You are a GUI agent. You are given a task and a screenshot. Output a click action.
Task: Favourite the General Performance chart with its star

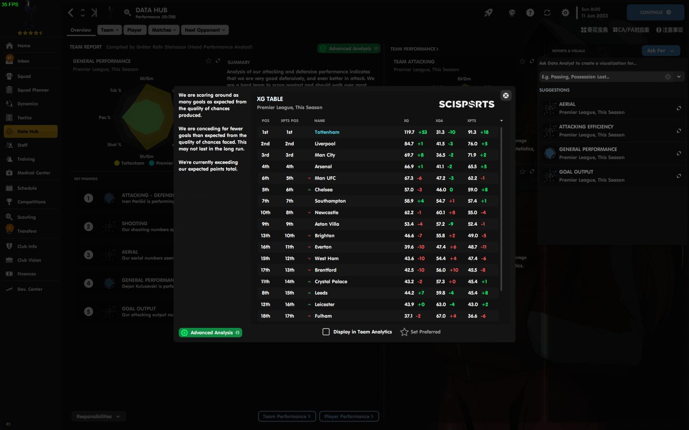(208, 61)
